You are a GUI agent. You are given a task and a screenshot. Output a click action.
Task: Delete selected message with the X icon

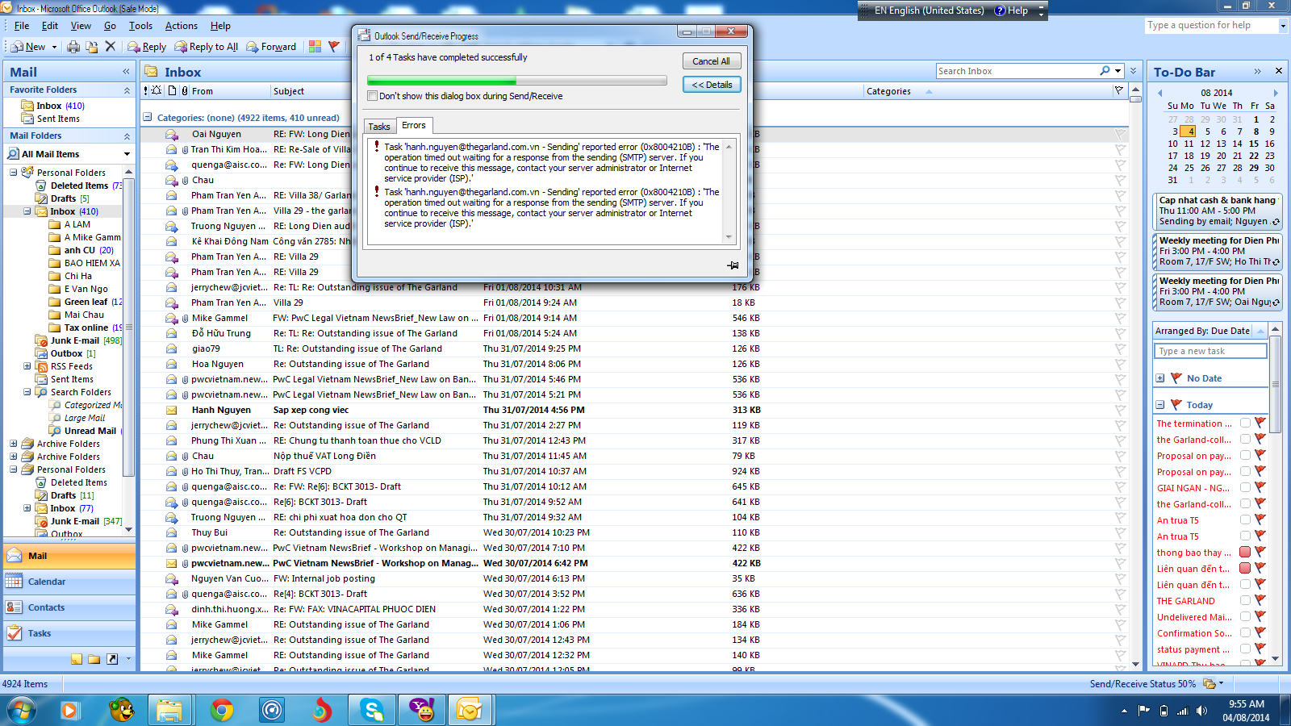pyautogui.click(x=111, y=47)
